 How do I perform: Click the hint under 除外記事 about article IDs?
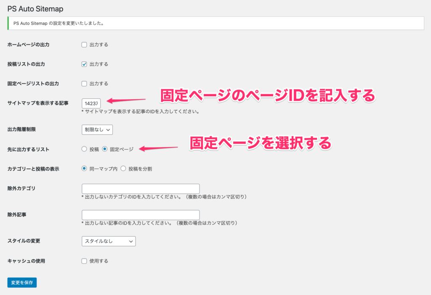click(x=160, y=223)
